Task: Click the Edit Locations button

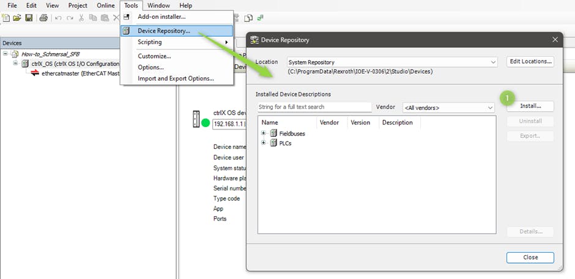Action: point(530,61)
